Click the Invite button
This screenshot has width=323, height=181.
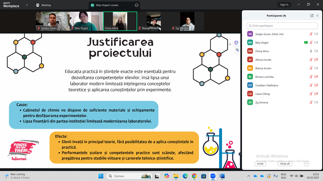[x=260, y=164]
